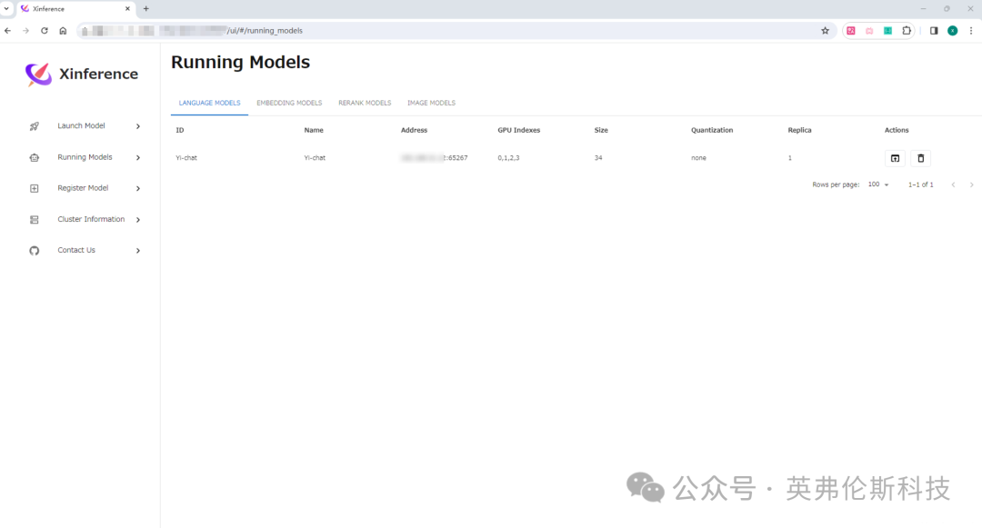Select the Xinference browser tab
Image resolution: width=982 pixels, height=528 pixels.
(x=74, y=9)
